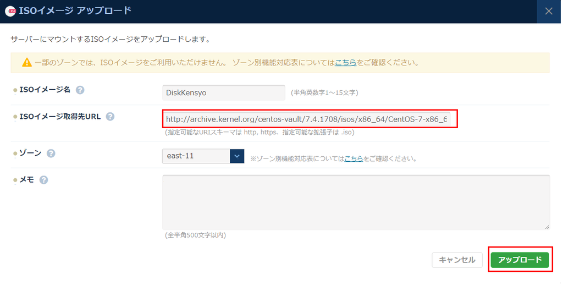Click the yellow warning triangle icon

pos(27,63)
